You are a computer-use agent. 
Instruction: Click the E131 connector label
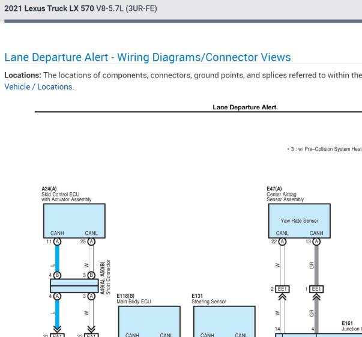[197, 296]
